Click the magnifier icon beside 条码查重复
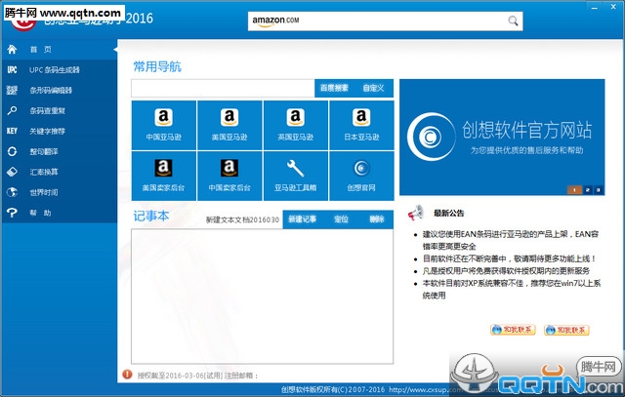 pos(12,110)
